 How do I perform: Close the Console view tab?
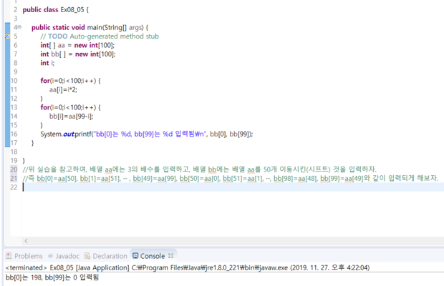pos(171,256)
